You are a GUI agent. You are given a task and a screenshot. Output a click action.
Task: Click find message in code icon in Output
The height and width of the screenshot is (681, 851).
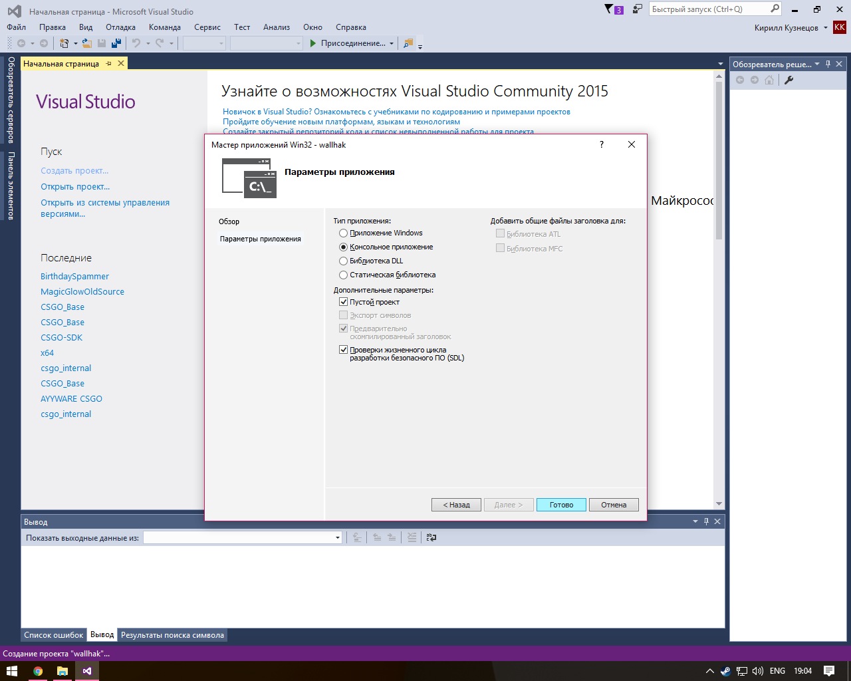pyautogui.click(x=357, y=537)
